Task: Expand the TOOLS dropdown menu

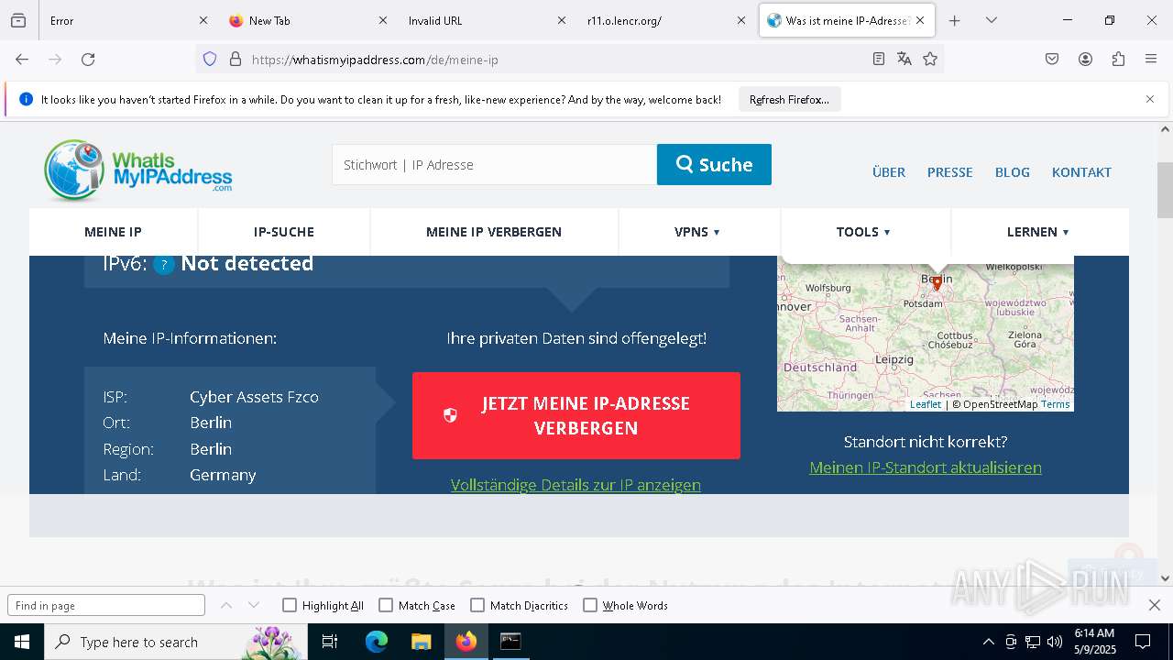Action: 863,232
